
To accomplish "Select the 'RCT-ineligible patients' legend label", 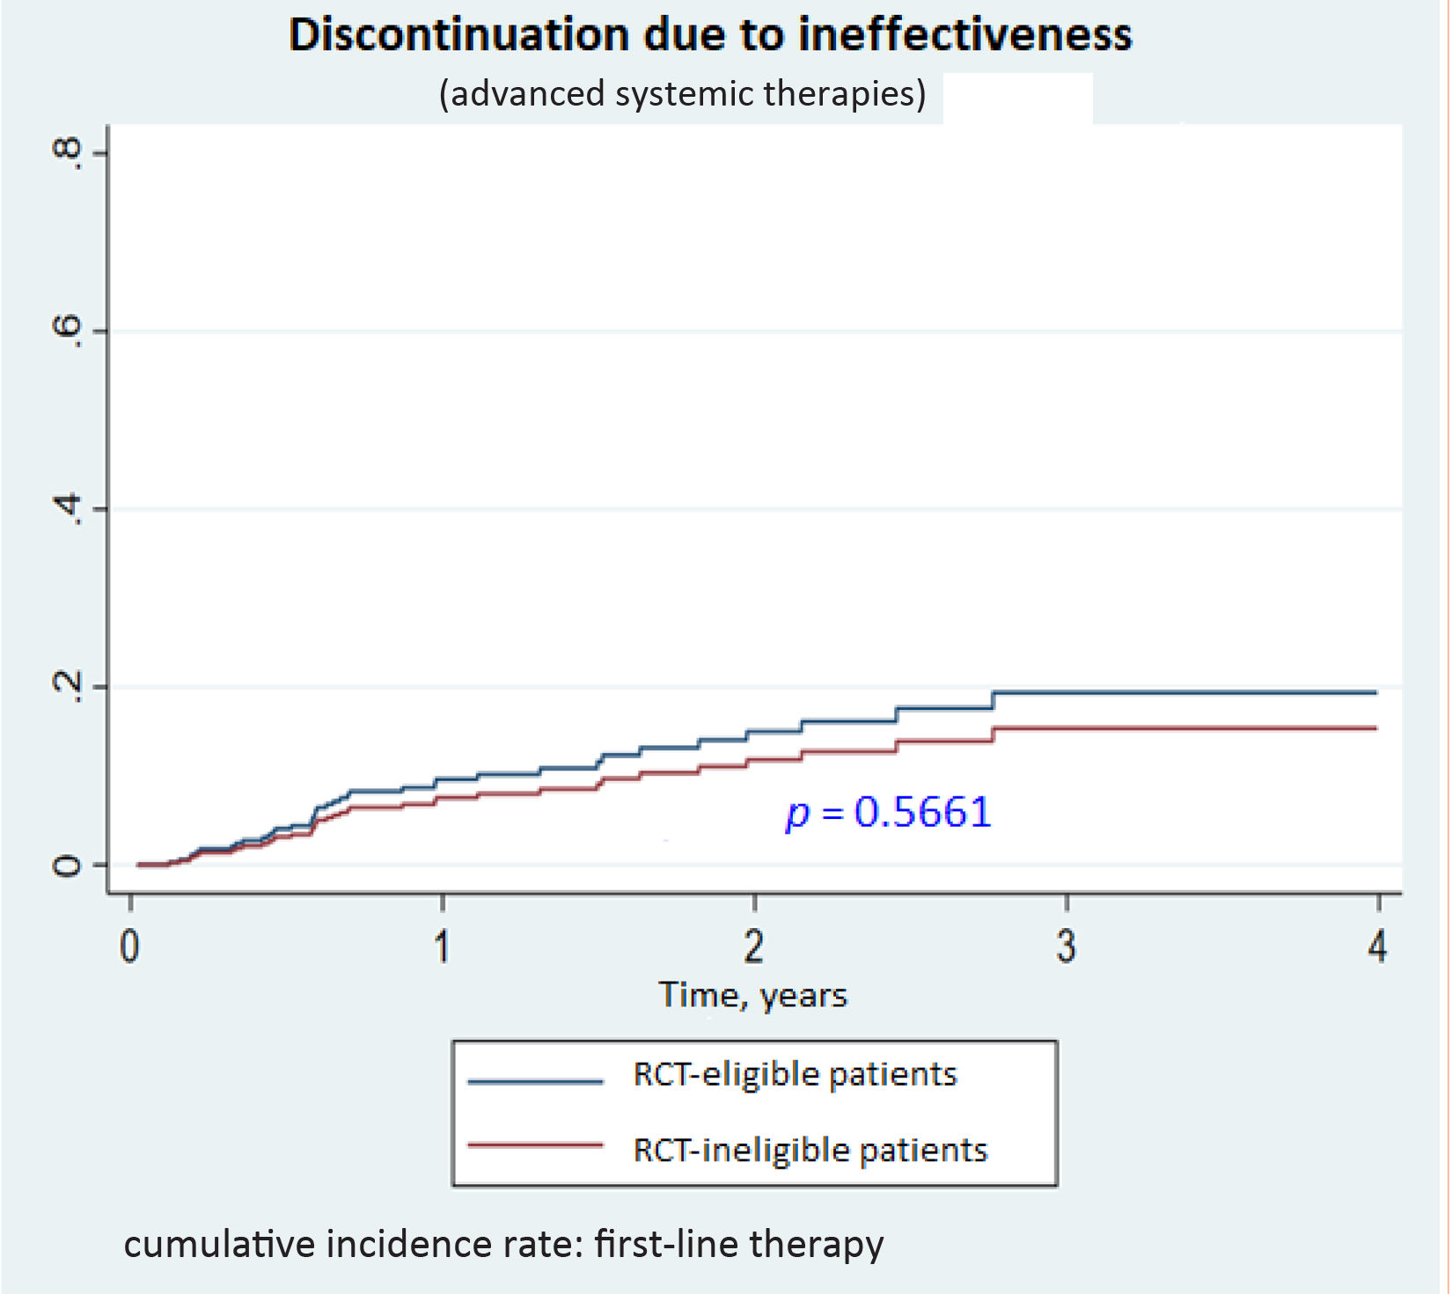I will (x=810, y=1151).
